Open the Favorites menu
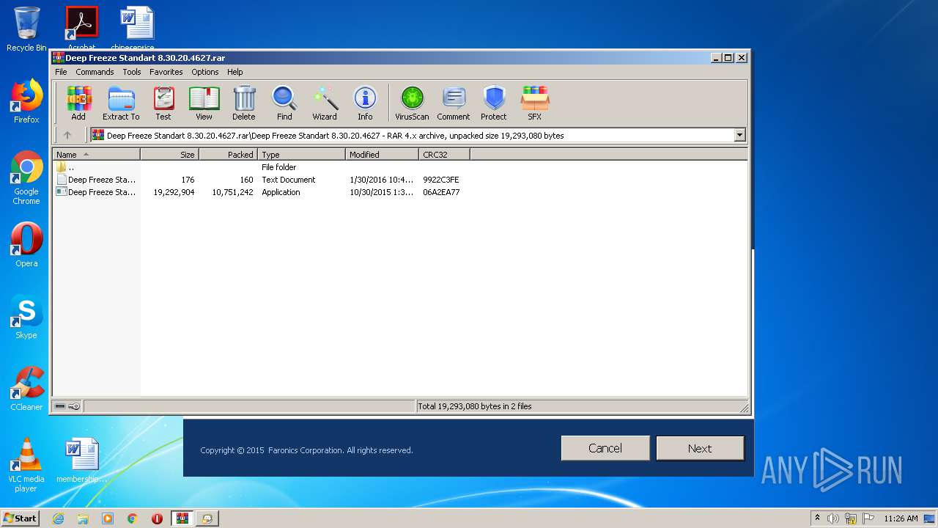 [166, 72]
